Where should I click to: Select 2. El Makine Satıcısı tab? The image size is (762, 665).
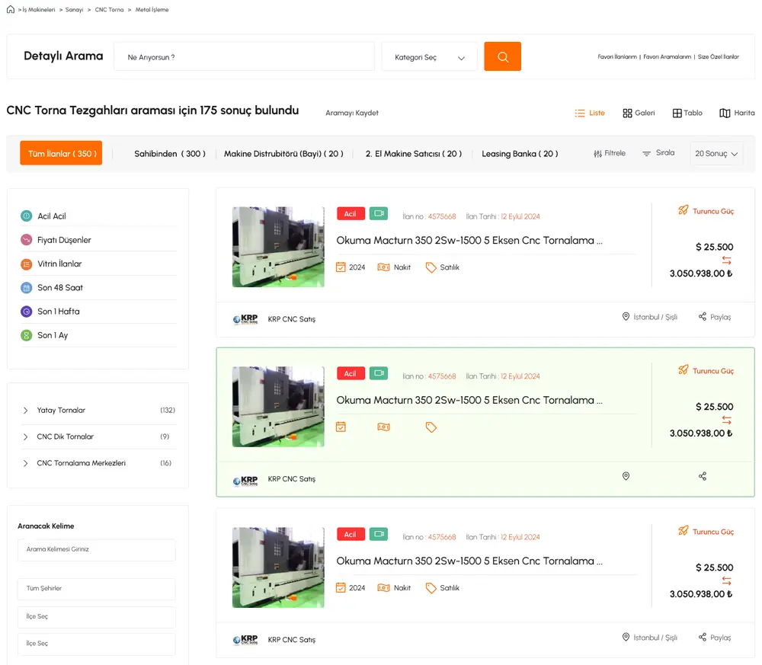pyautogui.click(x=414, y=154)
